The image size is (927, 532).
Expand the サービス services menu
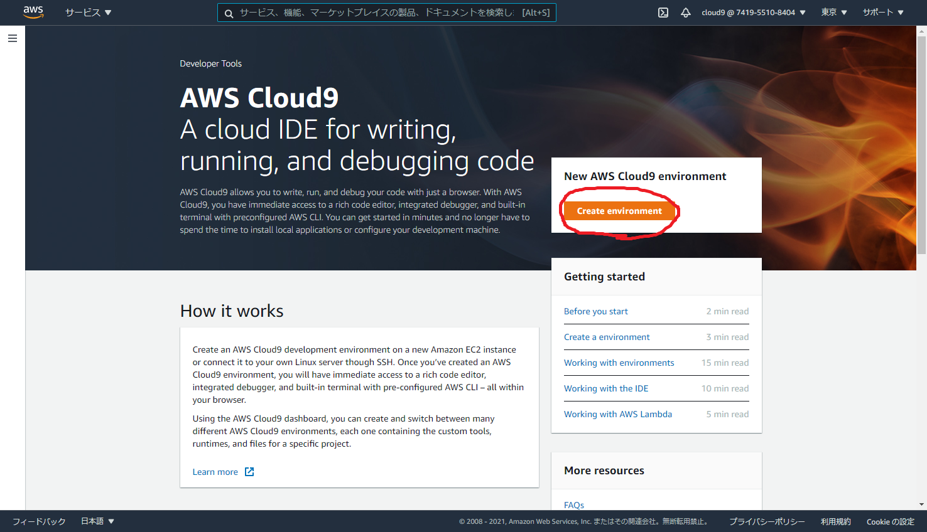[89, 13]
